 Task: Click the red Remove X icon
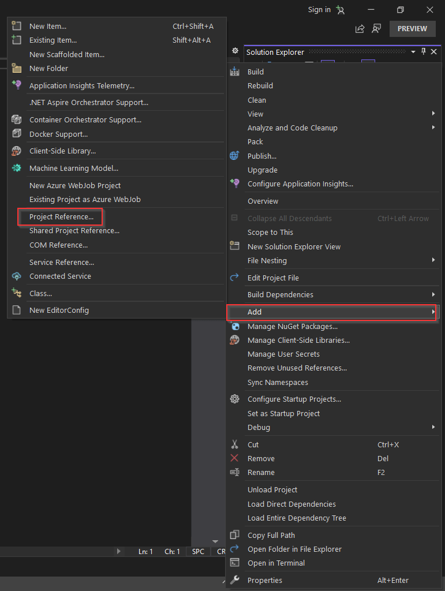[234, 458]
